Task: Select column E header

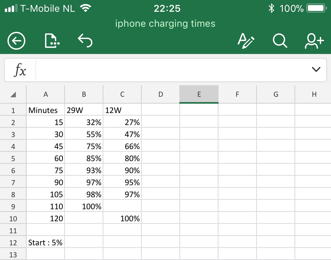Action: tap(199, 94)
